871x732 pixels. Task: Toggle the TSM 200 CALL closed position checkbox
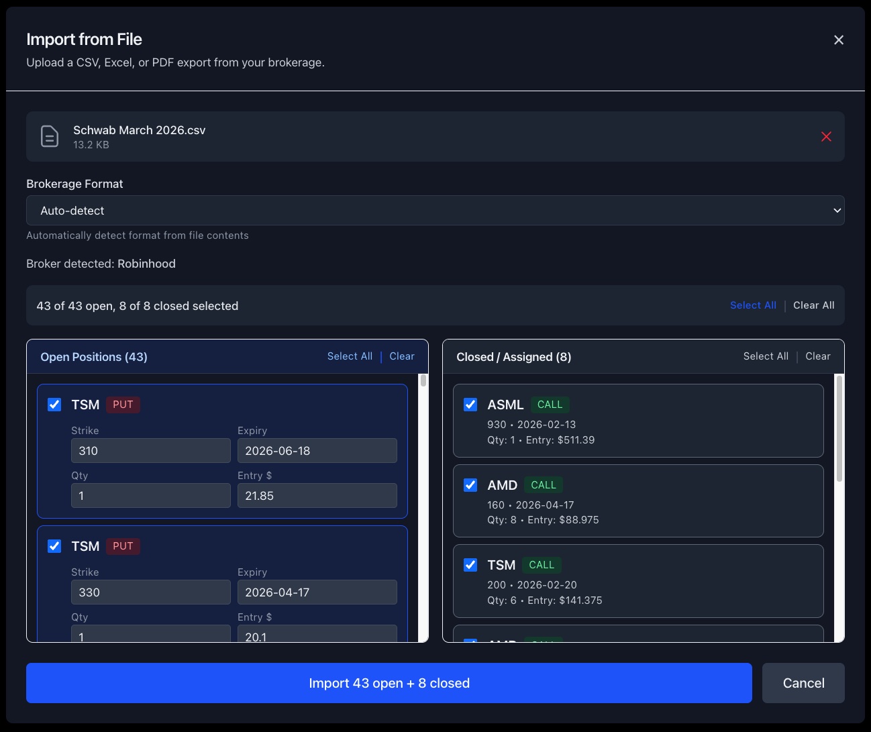pyautogui.click(x=470, y=564)
